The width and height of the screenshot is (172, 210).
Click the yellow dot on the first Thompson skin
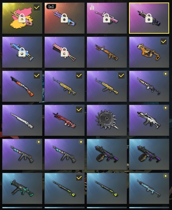(x=39, y=142)
